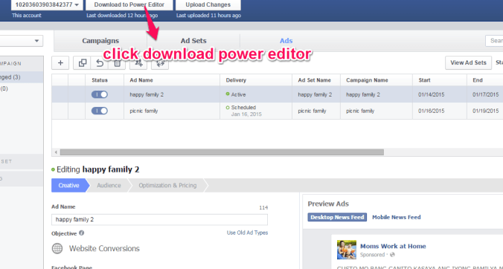Switch preview to Mobile News Feed
The width and height of the screenshot is (503, 269).
(396, 217)
